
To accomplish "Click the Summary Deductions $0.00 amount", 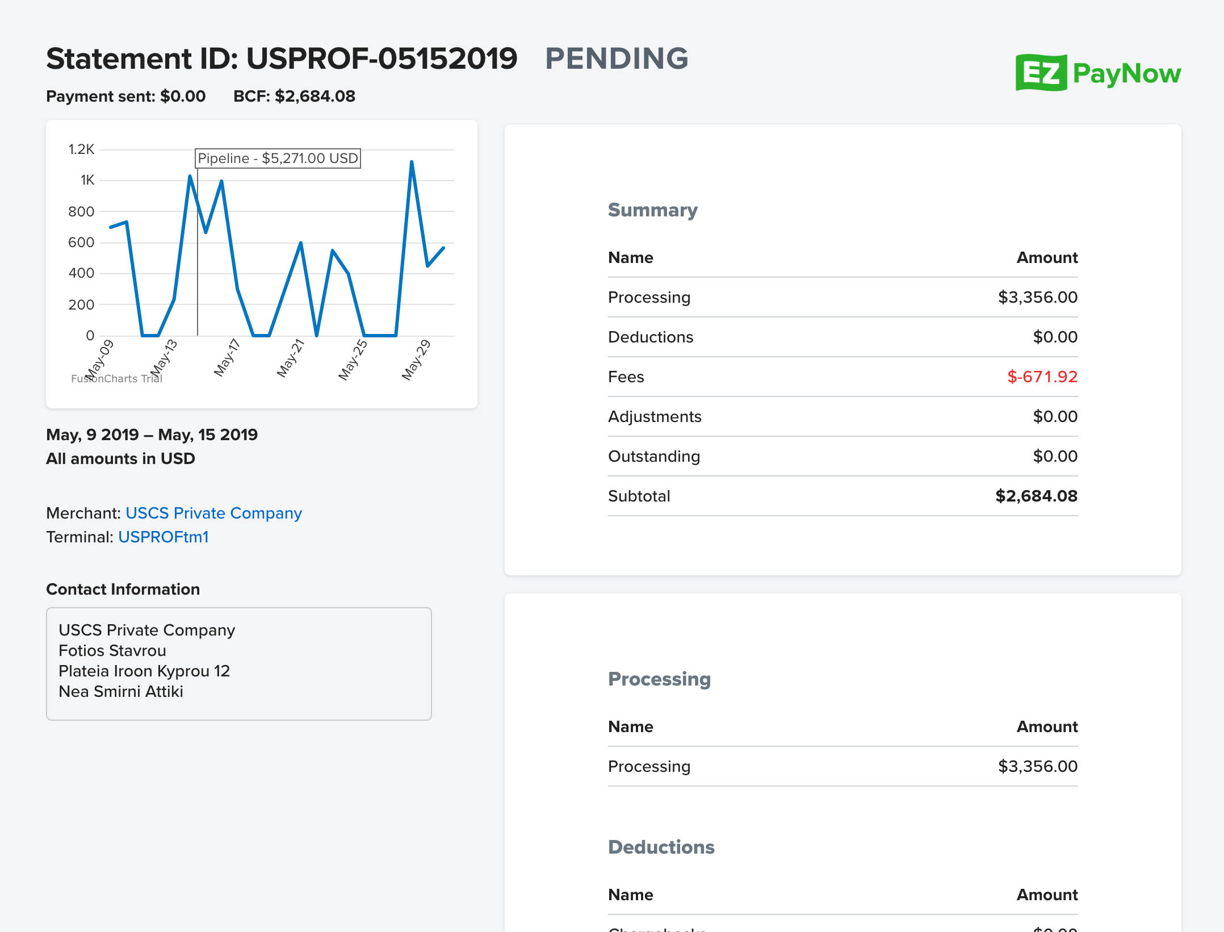I will pos(1055,337).
